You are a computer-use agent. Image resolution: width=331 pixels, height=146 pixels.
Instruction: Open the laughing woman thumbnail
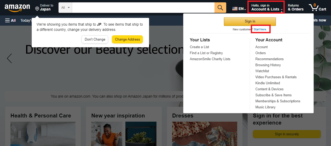click(107, 134)
